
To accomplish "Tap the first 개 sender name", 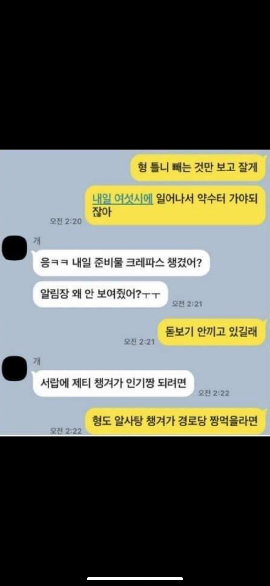I will [37, 241].
